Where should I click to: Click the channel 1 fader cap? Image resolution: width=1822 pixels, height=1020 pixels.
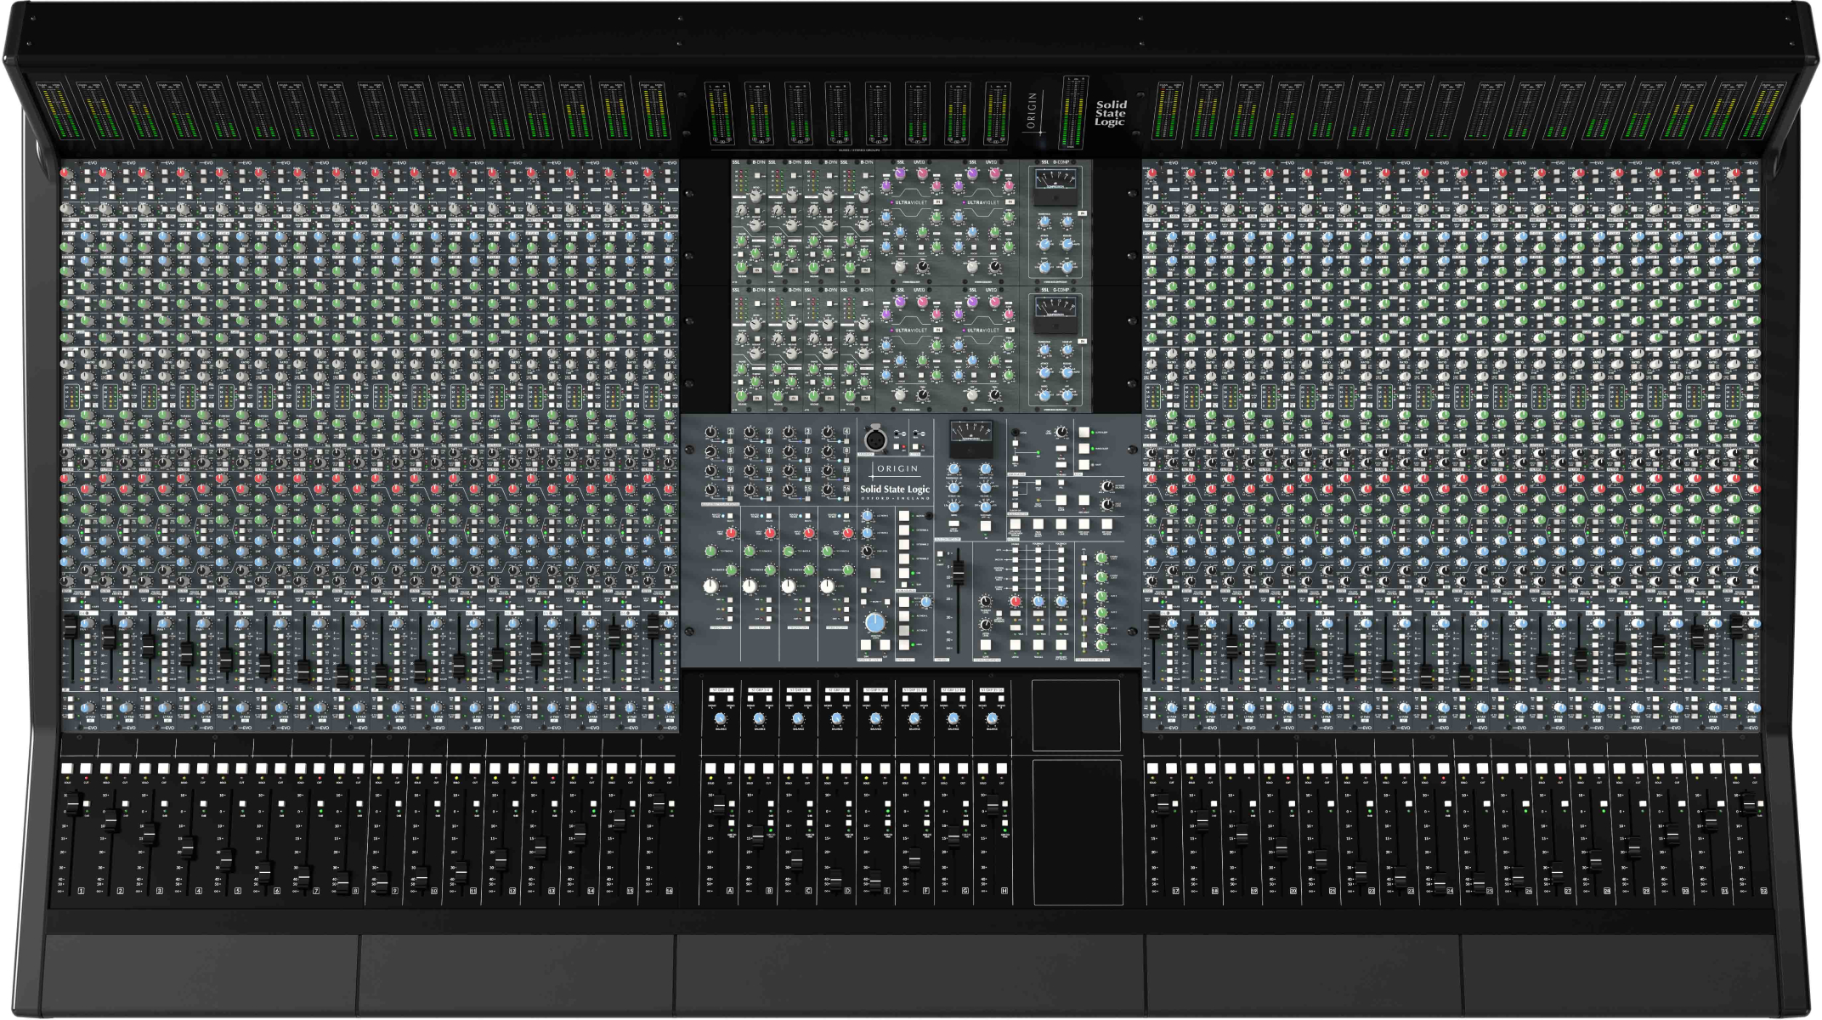click(73, 804)
